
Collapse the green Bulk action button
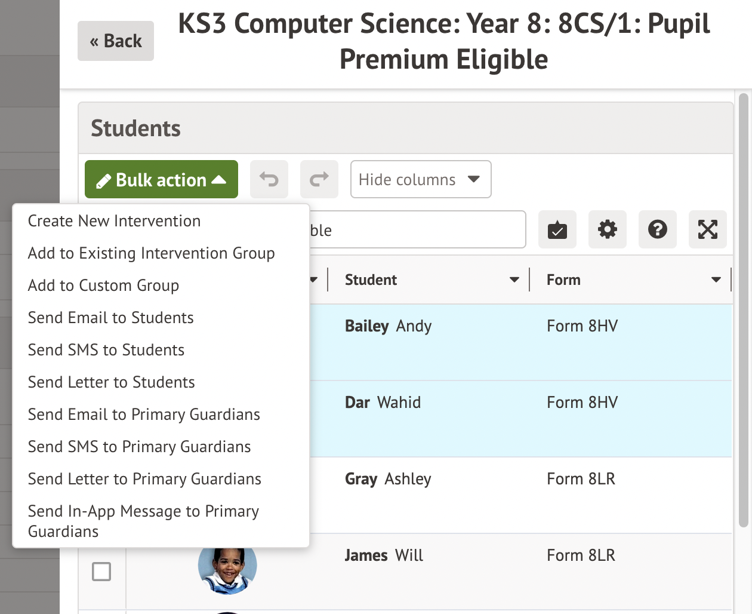pyautogui.click(x=161, y=179)
